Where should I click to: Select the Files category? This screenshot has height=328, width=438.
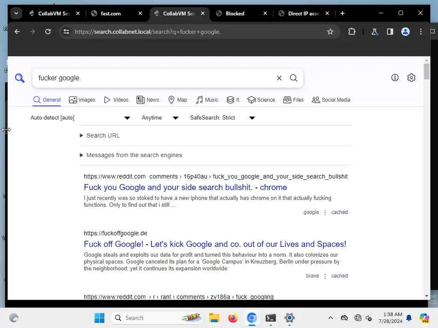coord(293,100)
